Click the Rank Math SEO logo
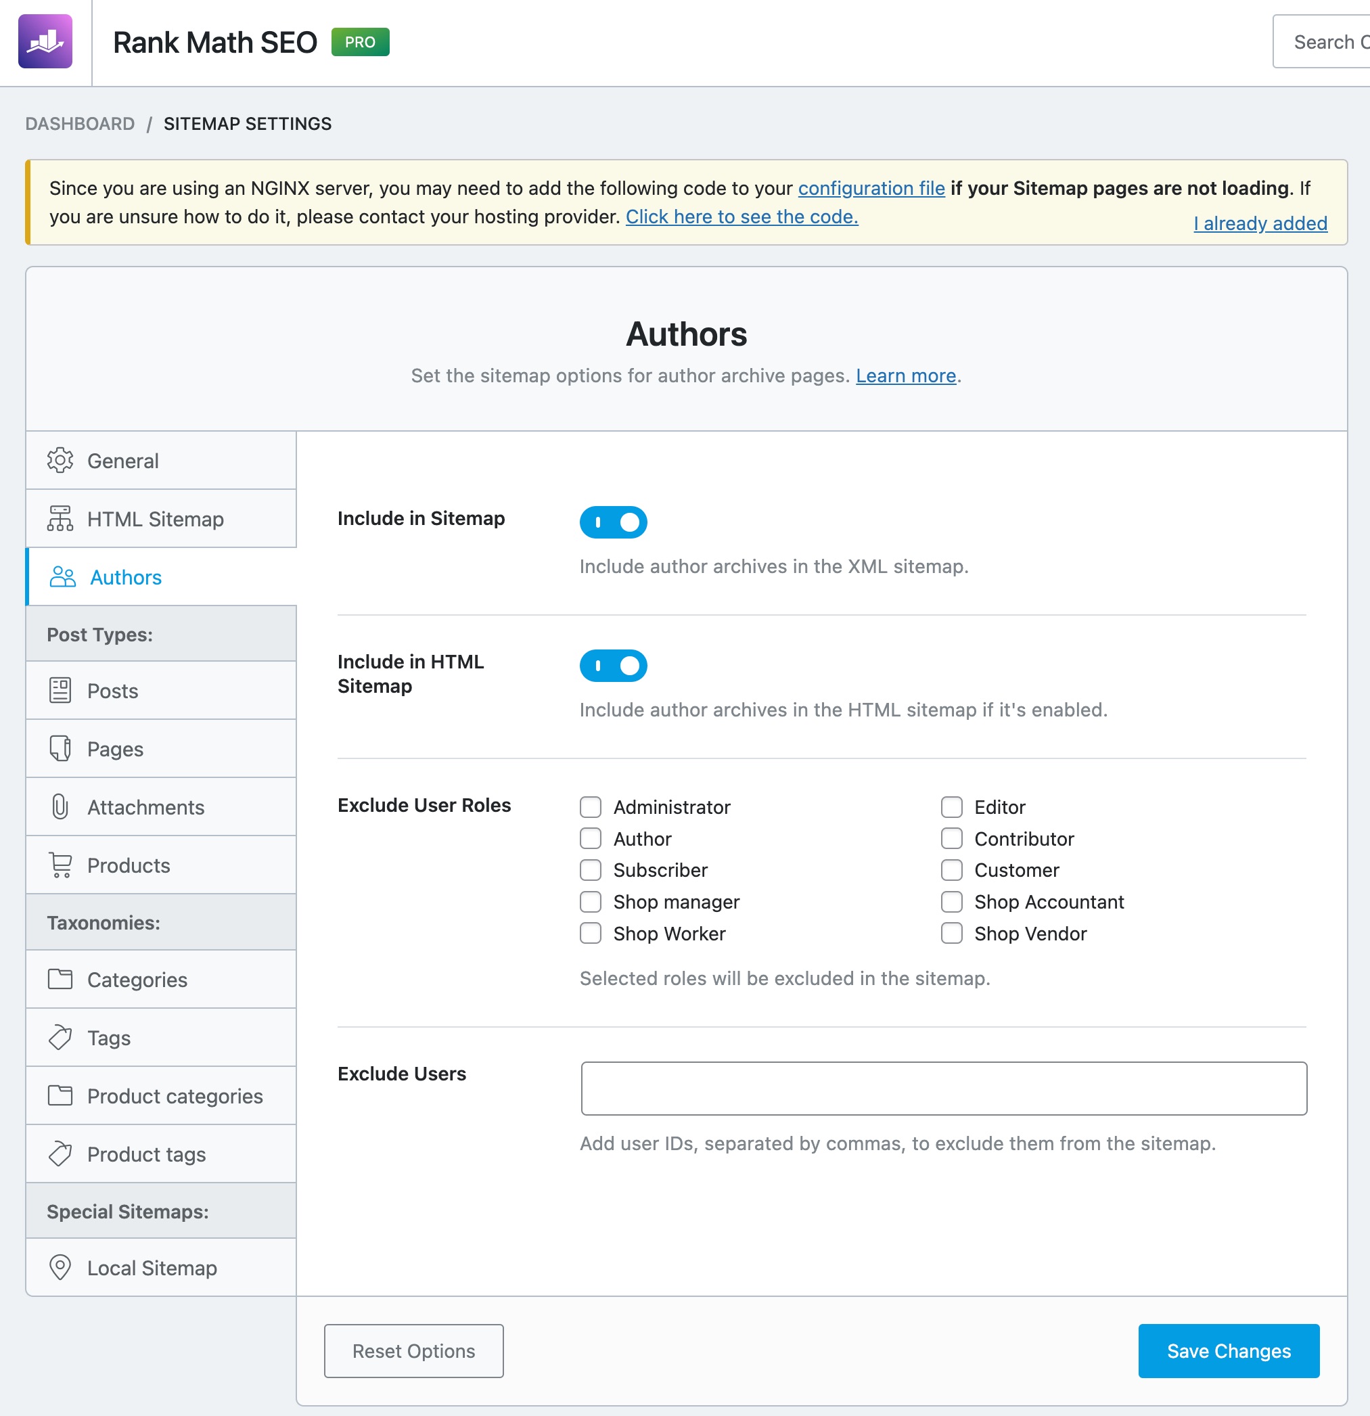The height and width of the screenshot is (1416, 1370). [46, 42]
